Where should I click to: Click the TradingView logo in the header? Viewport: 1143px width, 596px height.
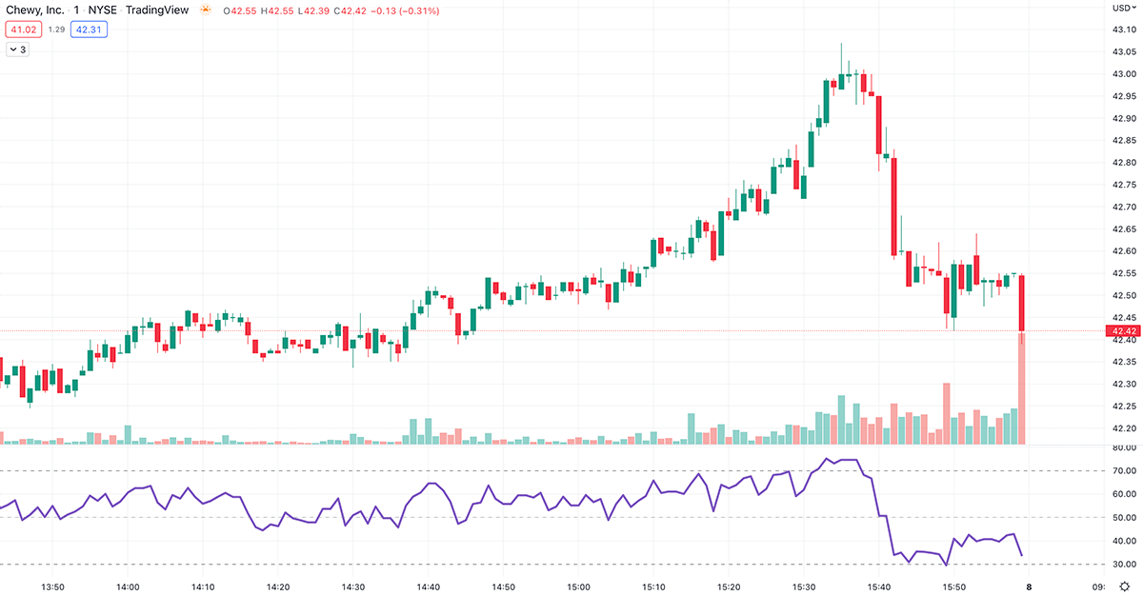[157, 10]
